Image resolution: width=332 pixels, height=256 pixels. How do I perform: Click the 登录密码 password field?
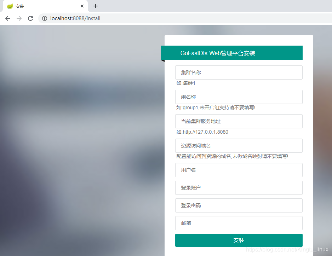pos(239,205)
